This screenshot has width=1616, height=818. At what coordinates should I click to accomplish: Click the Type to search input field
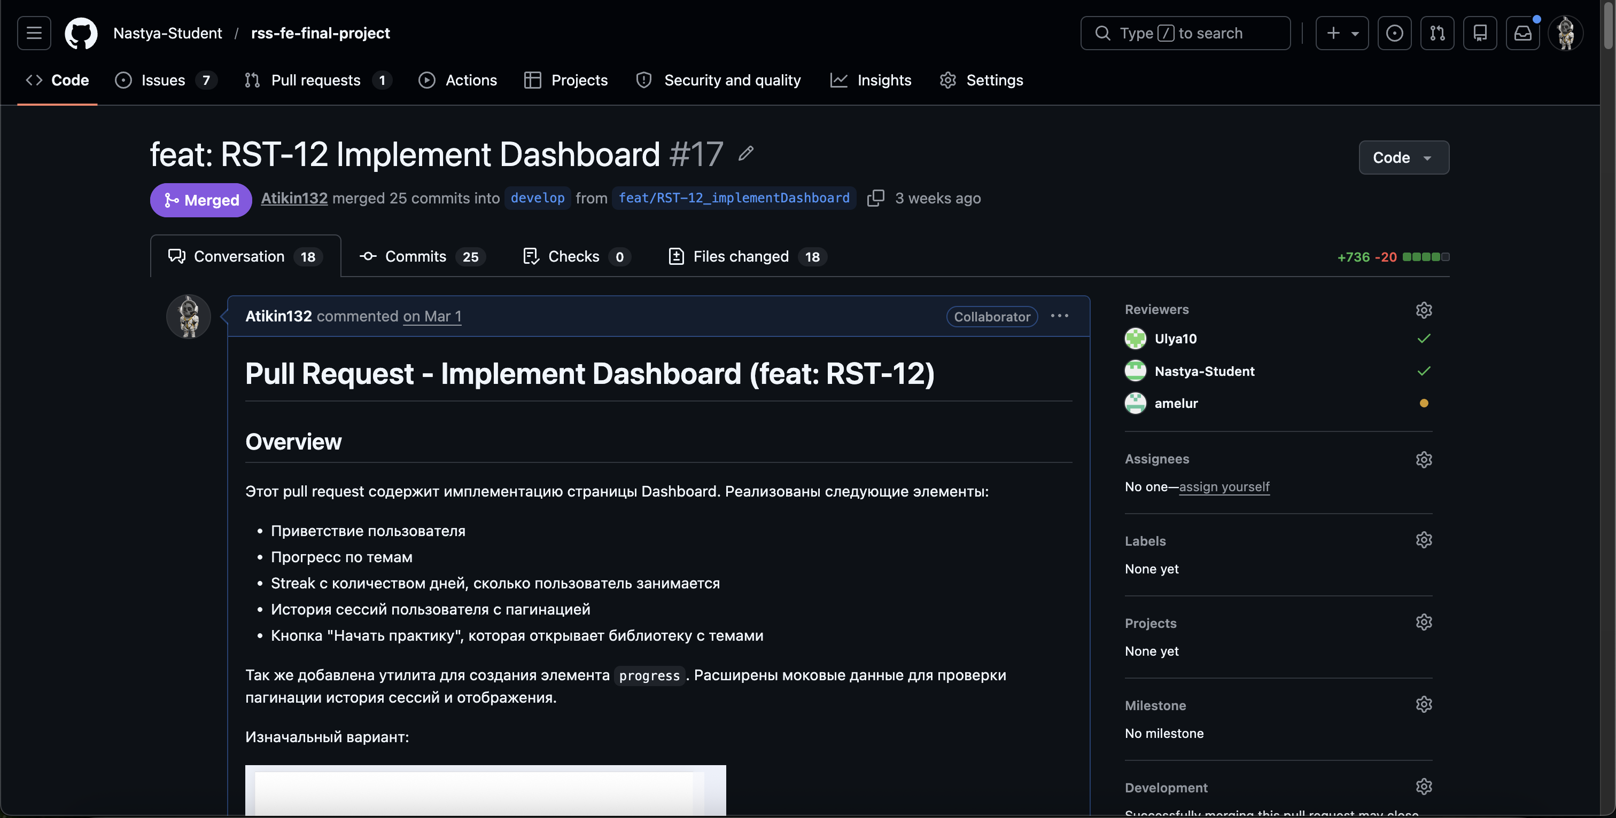click(x=1186, y=33)
